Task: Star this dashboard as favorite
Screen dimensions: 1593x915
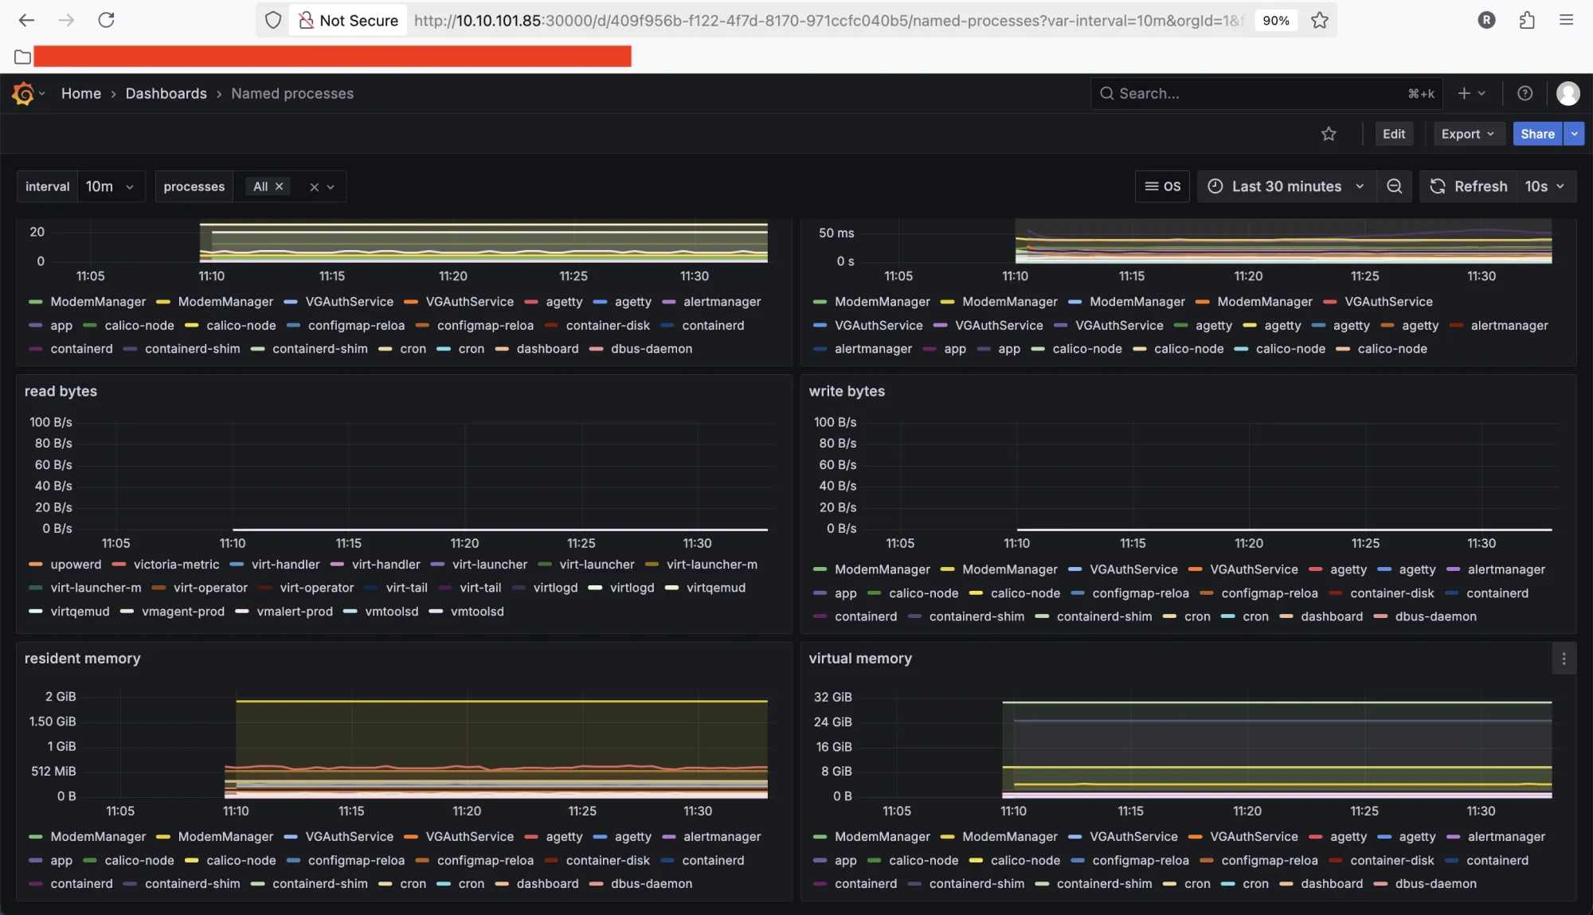Action: coord(1329,134)
